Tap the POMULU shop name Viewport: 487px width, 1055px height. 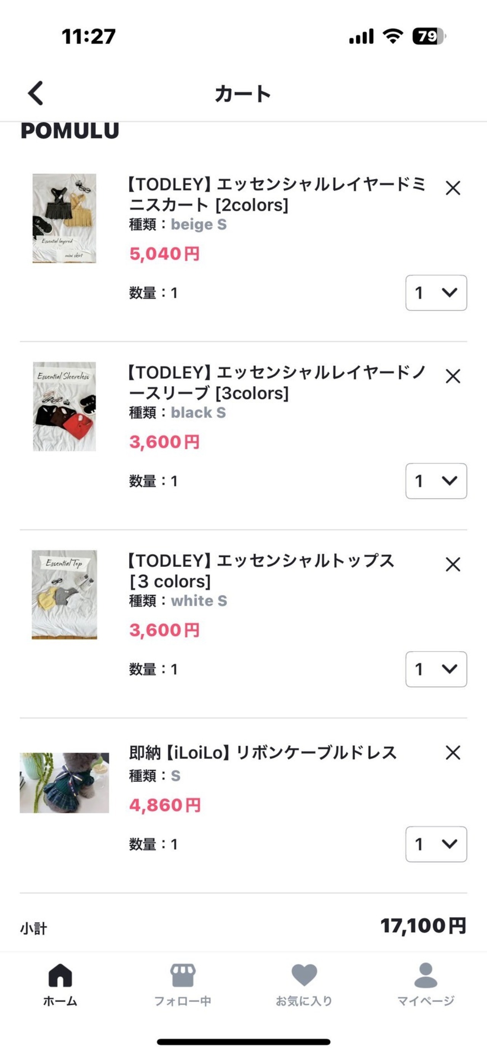(70, 131)
